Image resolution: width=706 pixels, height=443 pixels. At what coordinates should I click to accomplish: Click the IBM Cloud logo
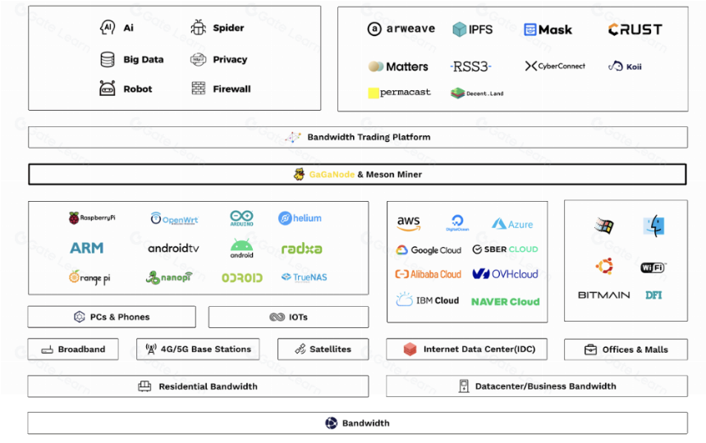pyautogui.click(x=427, y=299)
